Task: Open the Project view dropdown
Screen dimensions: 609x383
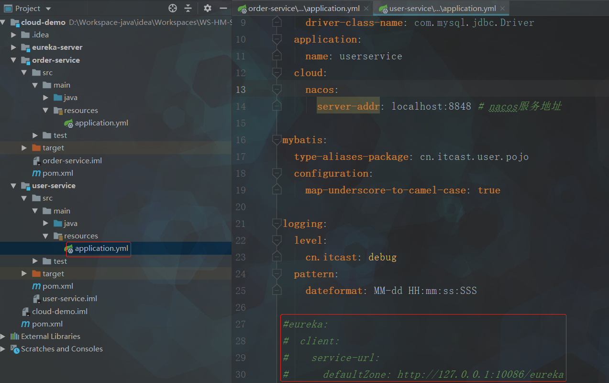Action: pos(48,9)
